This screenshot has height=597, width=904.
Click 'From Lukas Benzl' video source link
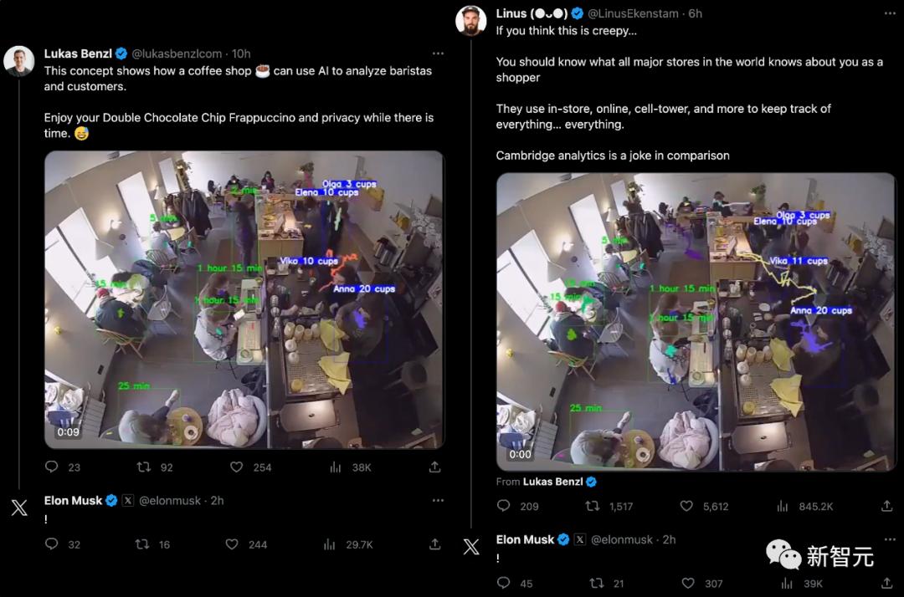coord(546,482)
